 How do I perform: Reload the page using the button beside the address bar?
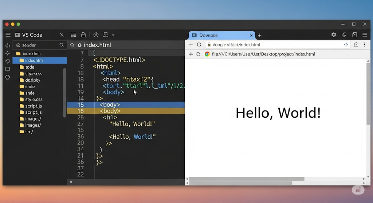click(199, 45)
